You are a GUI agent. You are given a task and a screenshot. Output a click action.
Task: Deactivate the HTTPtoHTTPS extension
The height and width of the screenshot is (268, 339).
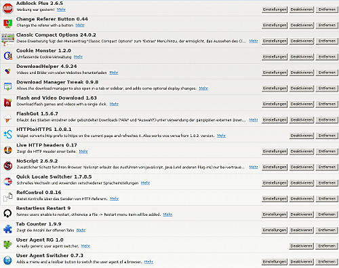point(302,136)
